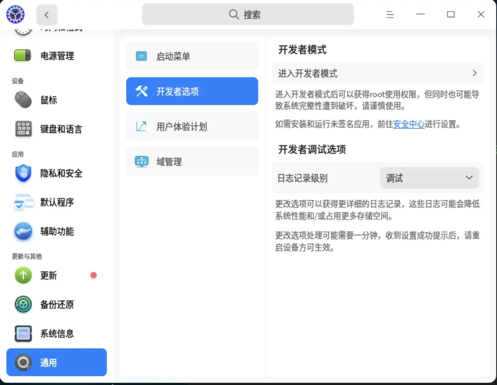Click the green update arrow icon

pos(23,275)
